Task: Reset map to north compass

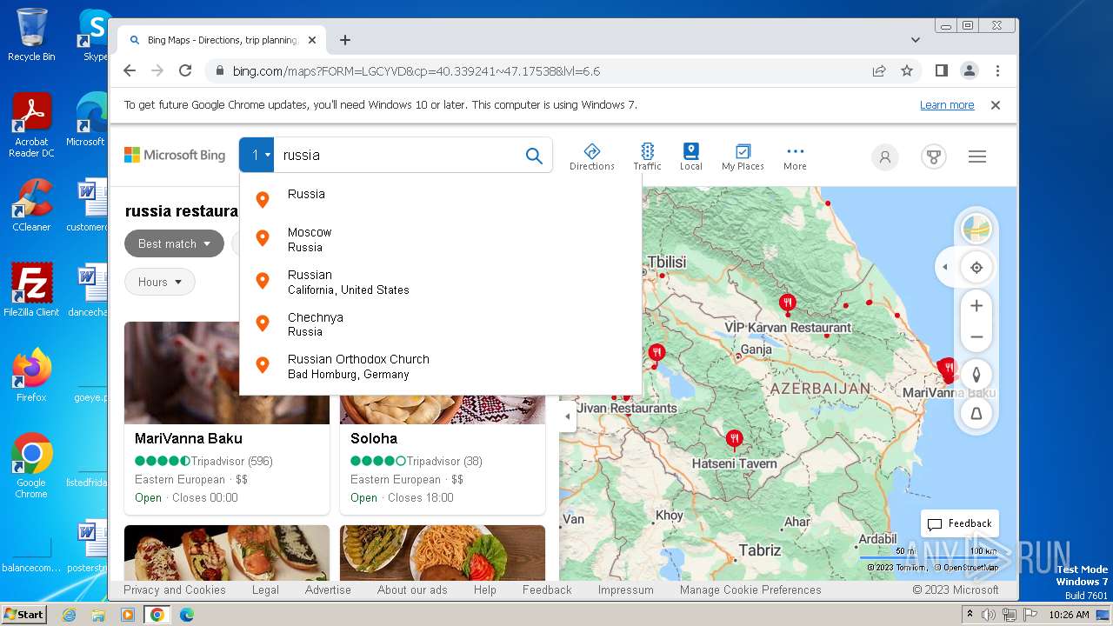Action: click(x=976, y=375)
